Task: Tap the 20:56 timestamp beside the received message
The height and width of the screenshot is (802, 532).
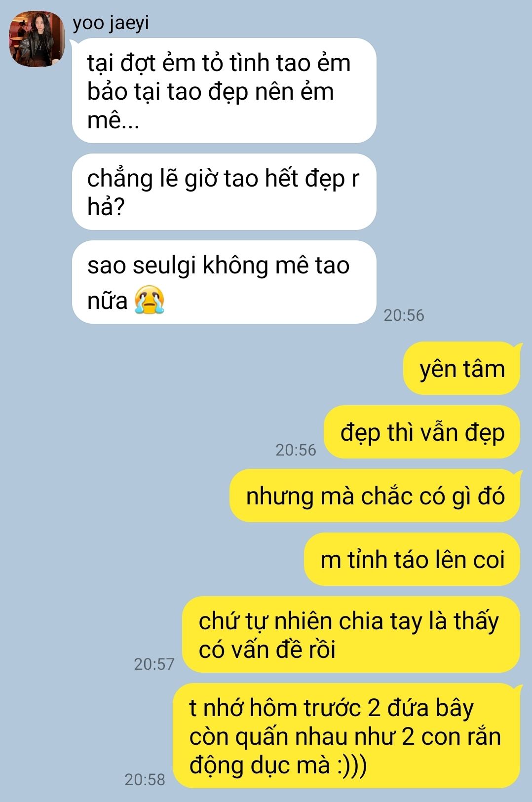Action: point(404,315)
